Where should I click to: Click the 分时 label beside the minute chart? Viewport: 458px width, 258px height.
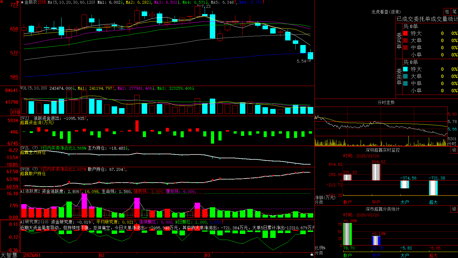452,144
